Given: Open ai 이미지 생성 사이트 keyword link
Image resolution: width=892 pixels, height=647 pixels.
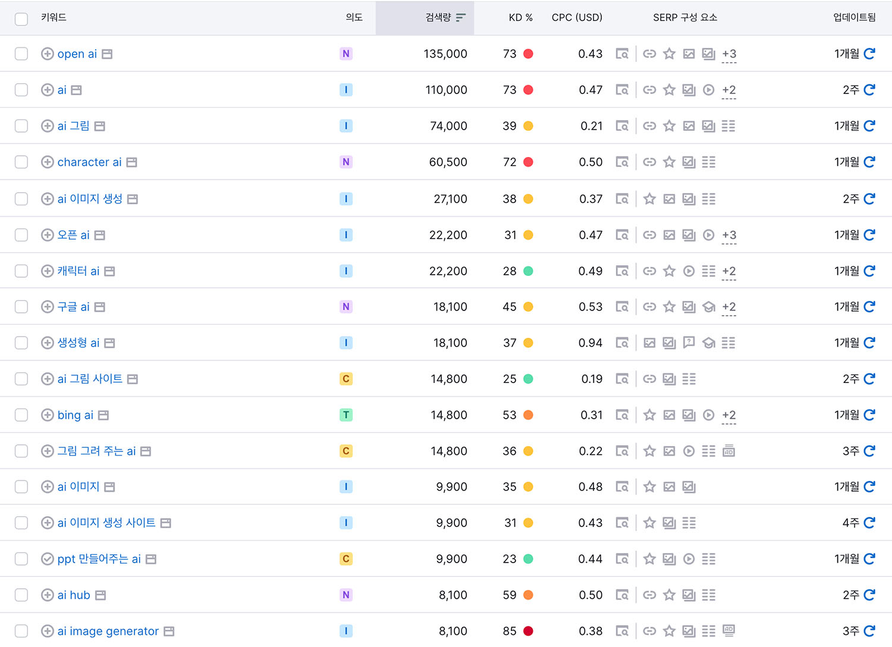Looking at the screenshot, I should (x=106, y=523).
